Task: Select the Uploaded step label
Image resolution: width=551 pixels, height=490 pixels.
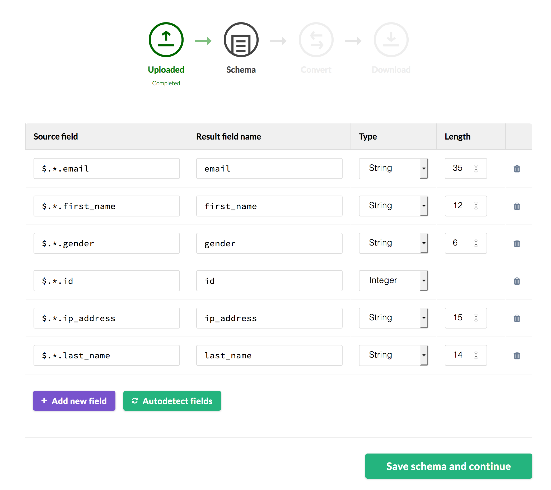Action: (x=166, y=69)
